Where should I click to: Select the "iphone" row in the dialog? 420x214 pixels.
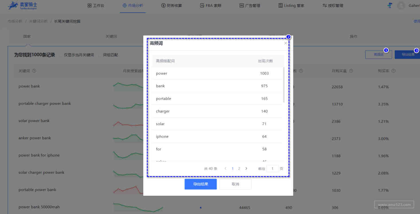217,136
